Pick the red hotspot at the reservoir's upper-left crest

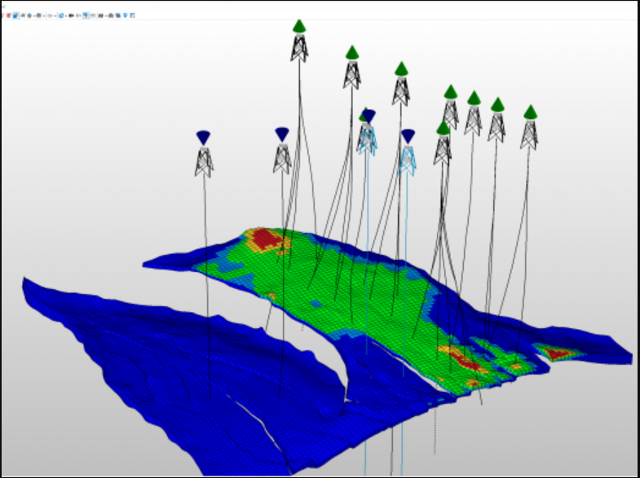pyautogui.click(x=265, y=238)
